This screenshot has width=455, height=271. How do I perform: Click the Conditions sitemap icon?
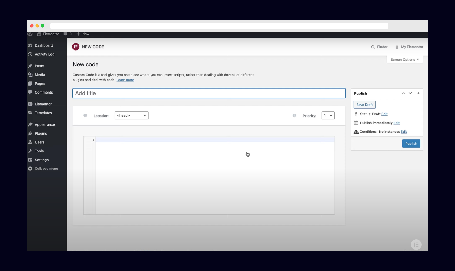click(x=356, y=132)
